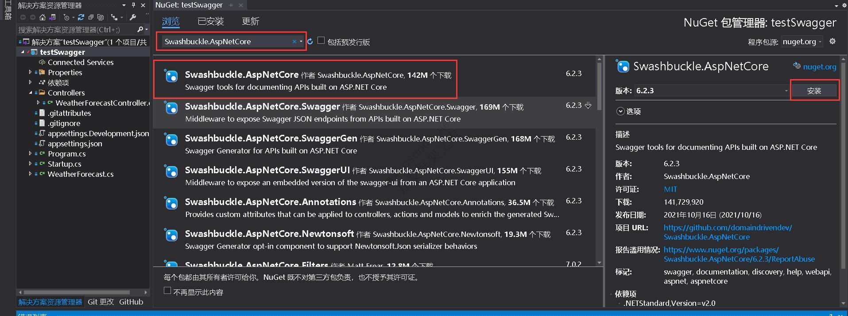Switch to the 更新 updates tab
The height and width of the screenshot is (316, 848).
tap(250, 21)
